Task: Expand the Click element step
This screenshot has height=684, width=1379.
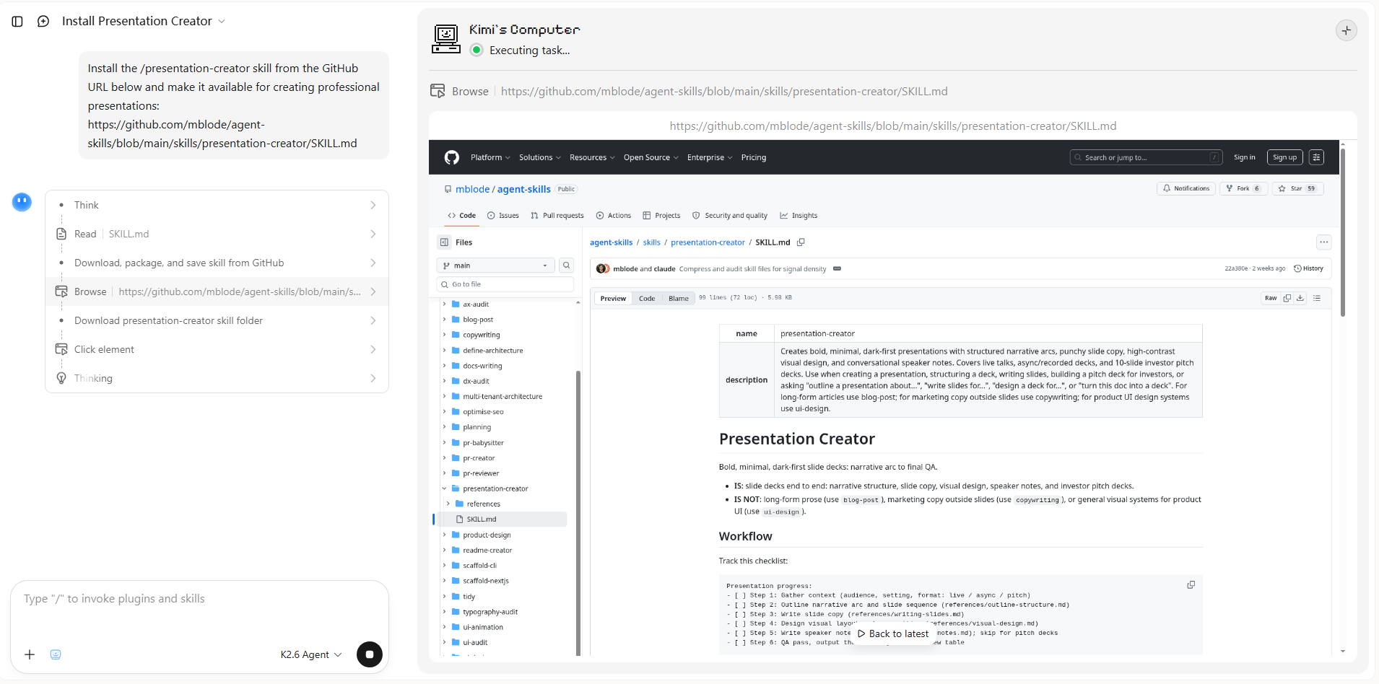Action: (x=217, y=349)
